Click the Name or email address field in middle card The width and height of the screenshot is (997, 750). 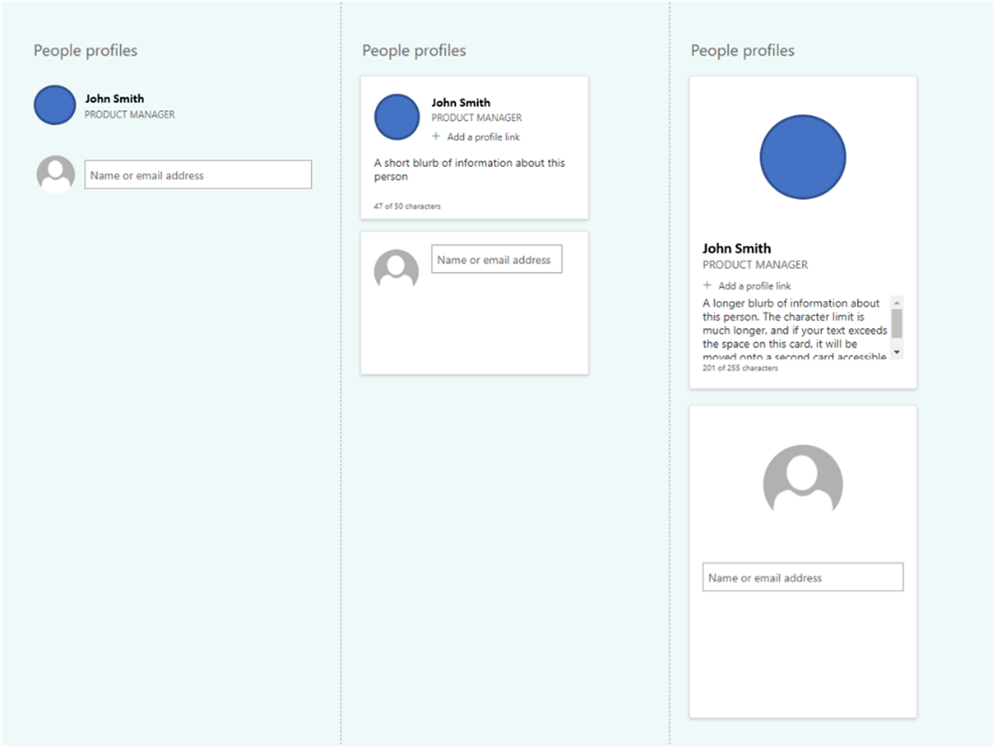click(x=496, y=259)
